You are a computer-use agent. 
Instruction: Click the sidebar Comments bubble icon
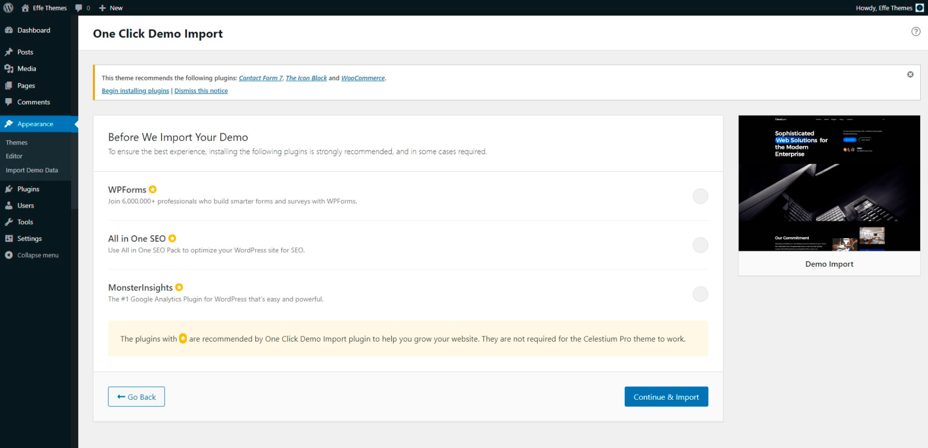9,102
